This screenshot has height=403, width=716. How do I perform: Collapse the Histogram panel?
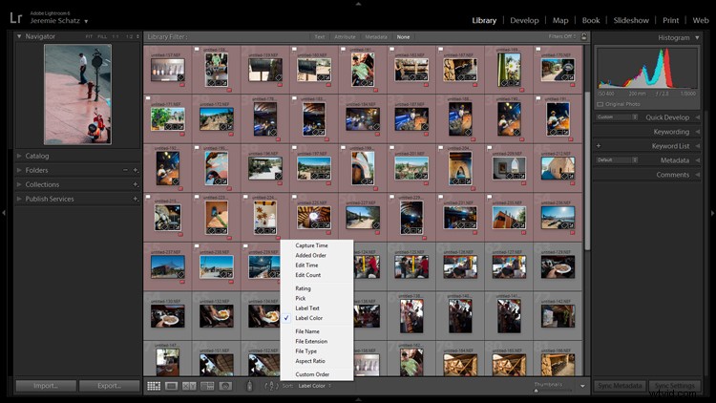pyautogui.click(x=697, y=37)
